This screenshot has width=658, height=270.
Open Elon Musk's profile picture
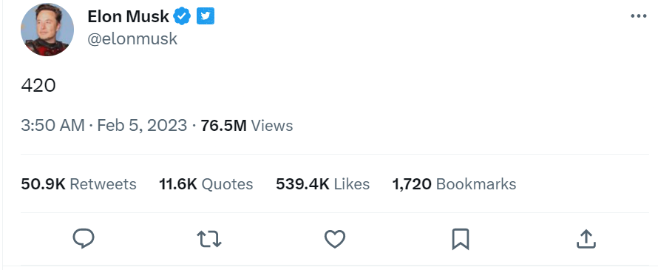pos(47,30)
